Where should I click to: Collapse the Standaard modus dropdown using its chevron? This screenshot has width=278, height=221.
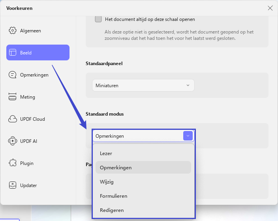(x=188, y=136)
